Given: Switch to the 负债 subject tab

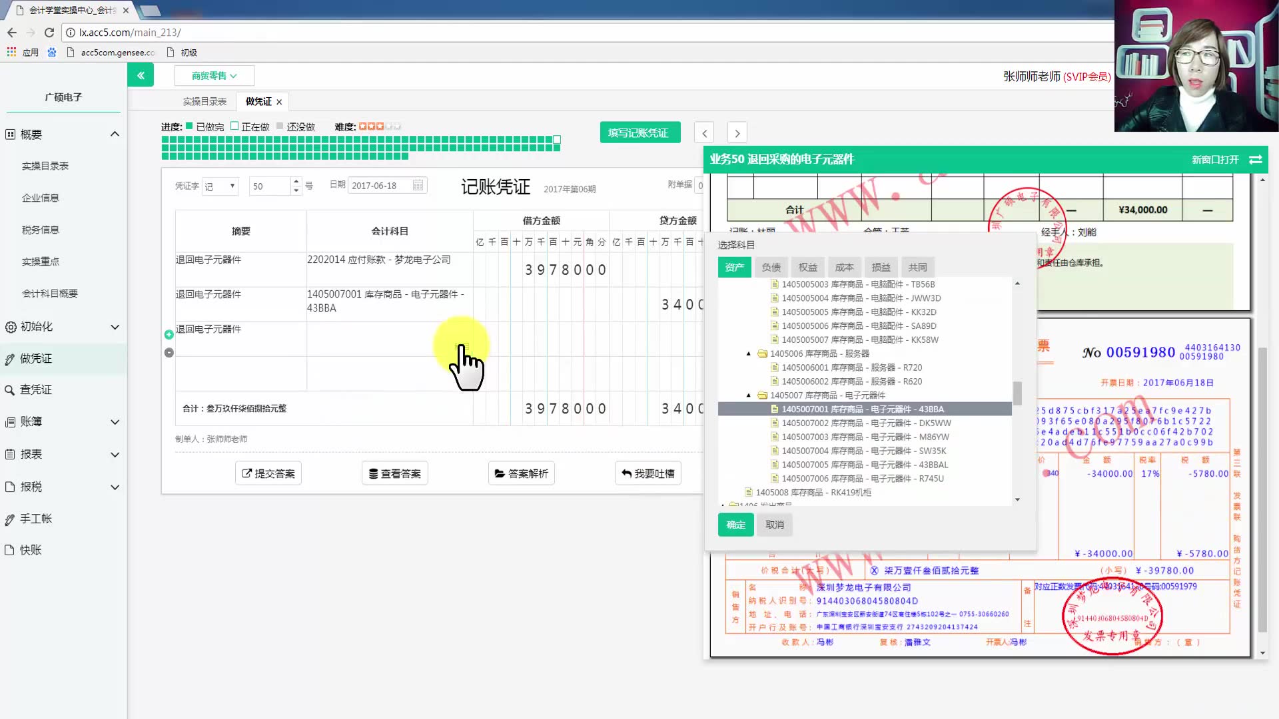Looking at the screenshot, I should coord(771,268).
